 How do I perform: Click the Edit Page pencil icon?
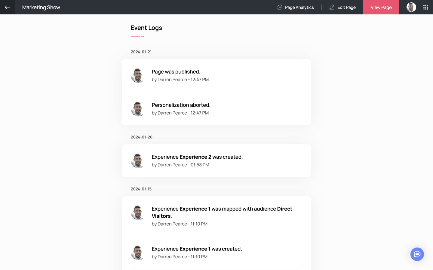click(x=332, y=7)
